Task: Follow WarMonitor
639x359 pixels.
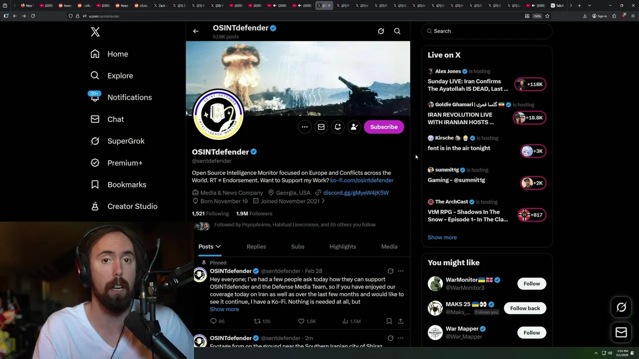Action: click(x=532, y=284)
